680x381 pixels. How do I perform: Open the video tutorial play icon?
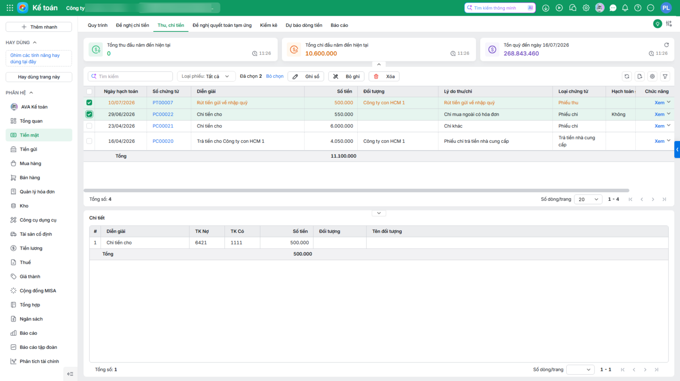(x=559, y=8)
